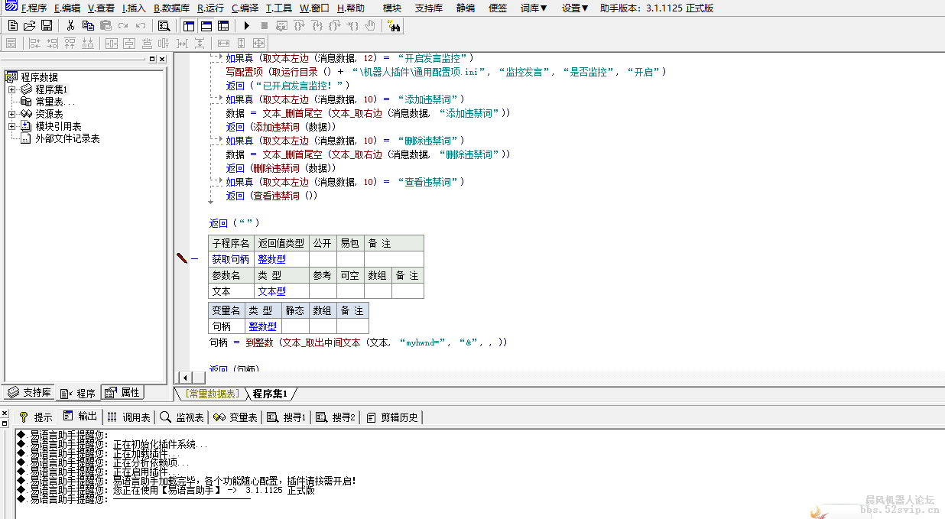Click the 文本型 parameter type link
Viewport: 945px width, 519px height.
click(271, 290)
